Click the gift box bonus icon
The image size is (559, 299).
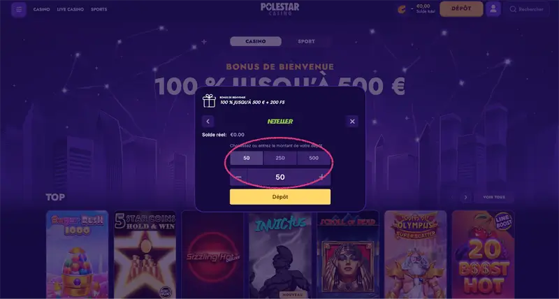pyautogui.click(x=209, y=101)
